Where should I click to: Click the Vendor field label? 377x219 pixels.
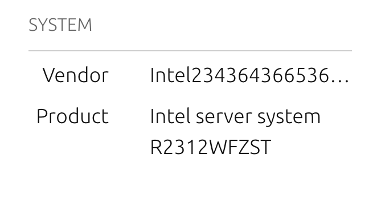pyautogui.click(x=76, y=75)
